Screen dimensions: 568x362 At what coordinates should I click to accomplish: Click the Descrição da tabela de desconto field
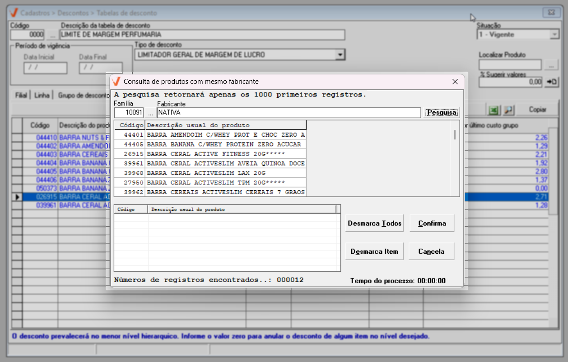point(202,35)
